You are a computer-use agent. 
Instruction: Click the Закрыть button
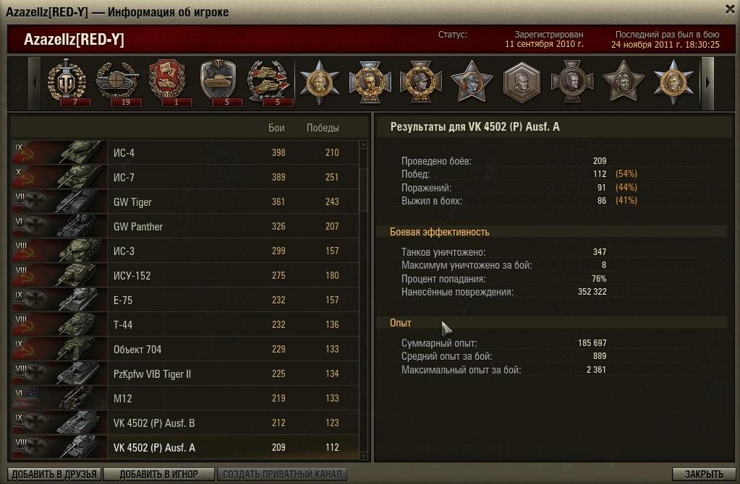(x=704, y=474)
